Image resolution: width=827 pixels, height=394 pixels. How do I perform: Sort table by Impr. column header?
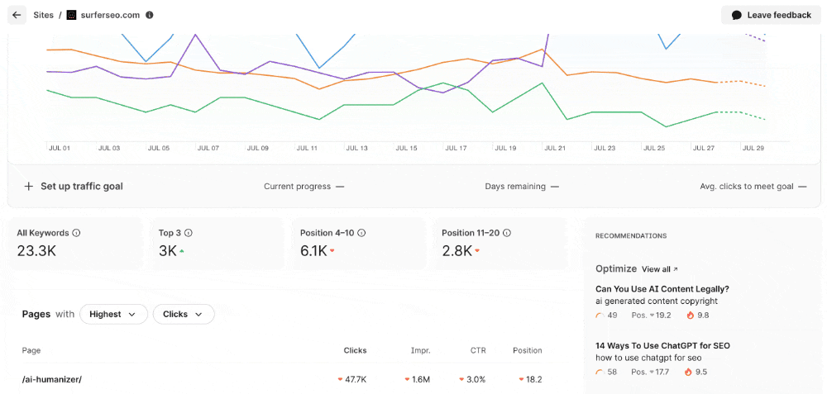point(420,350)
